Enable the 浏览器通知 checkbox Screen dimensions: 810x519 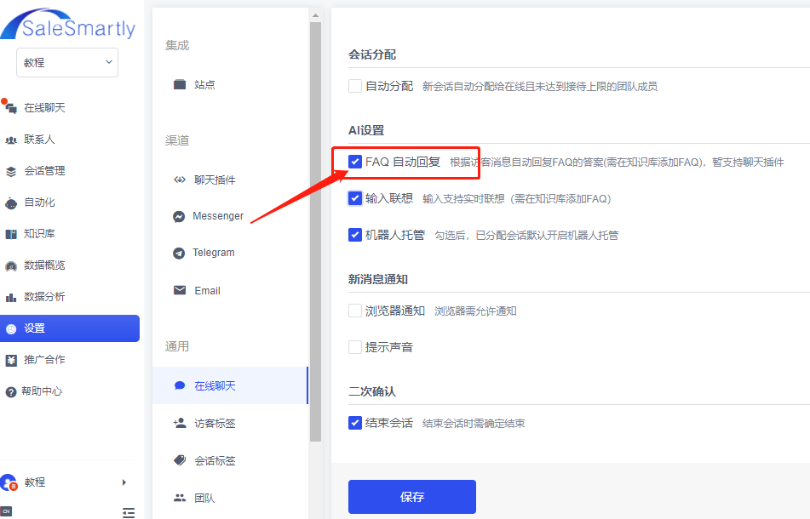point(355,311)
